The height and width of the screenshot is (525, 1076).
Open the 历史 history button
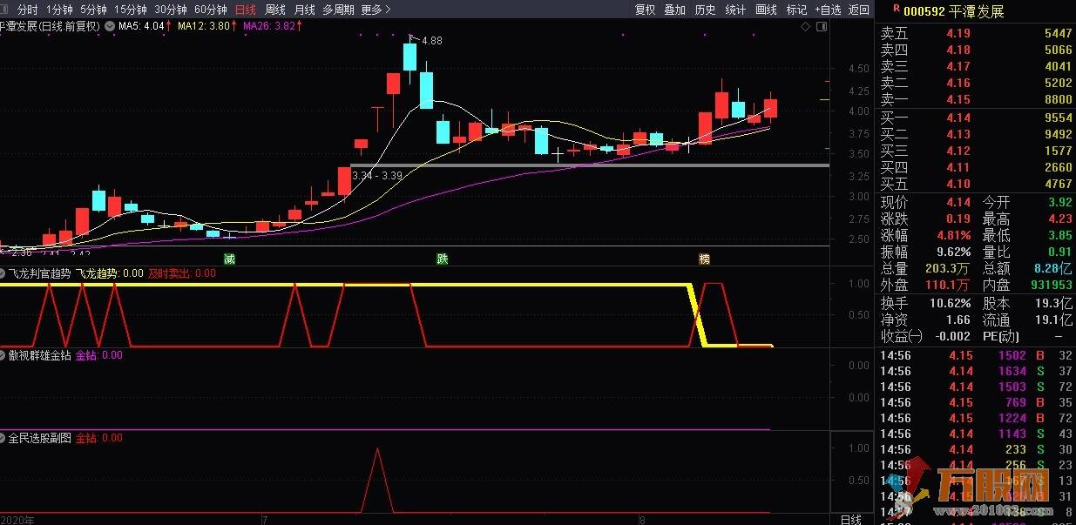click(x=705, y=10)
